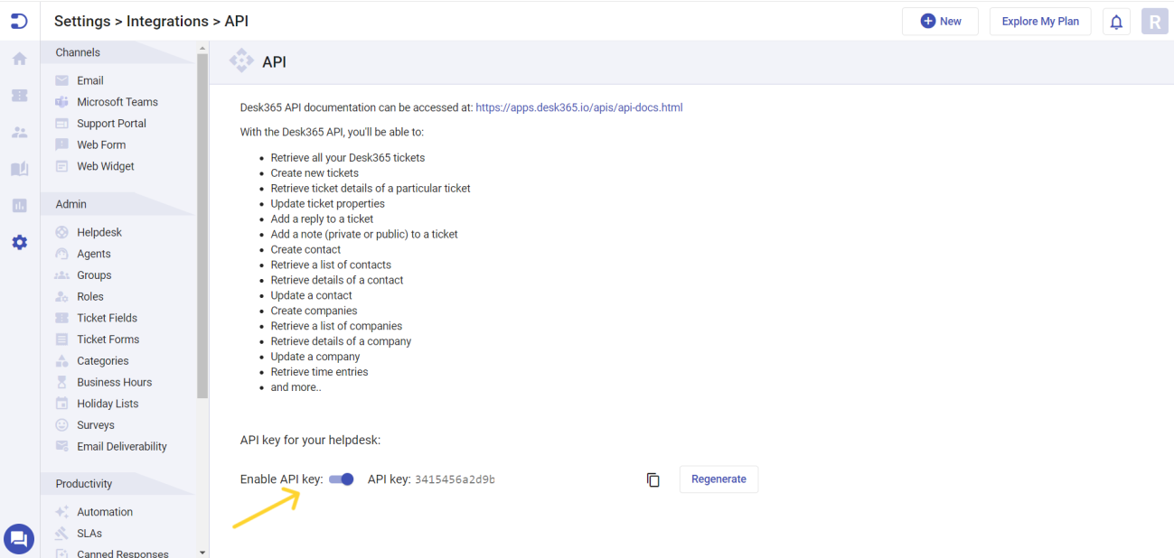Click the hourglass icon beside Business Hours
This screenshot has width=1174, height=558.
(x=62, y=382)
